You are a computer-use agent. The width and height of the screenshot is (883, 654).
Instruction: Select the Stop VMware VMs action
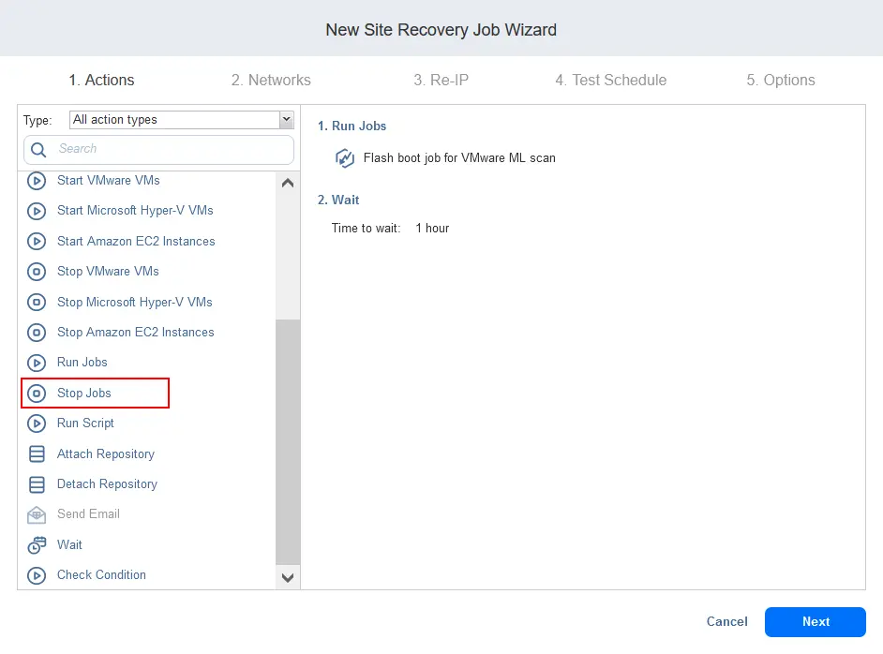(x=108, y=272)
